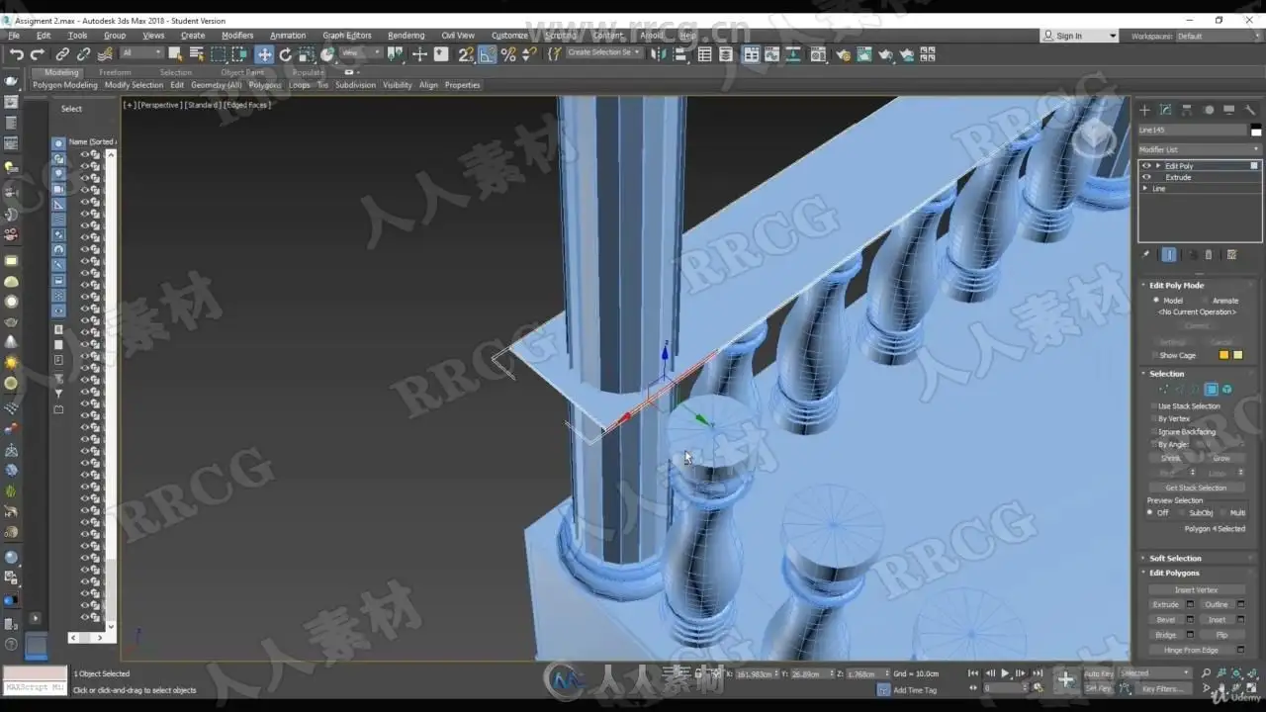This screenshot has height=712, width=1266.
Task: Select SubObj preview selection radio
Action: (x=1182, y=512)
